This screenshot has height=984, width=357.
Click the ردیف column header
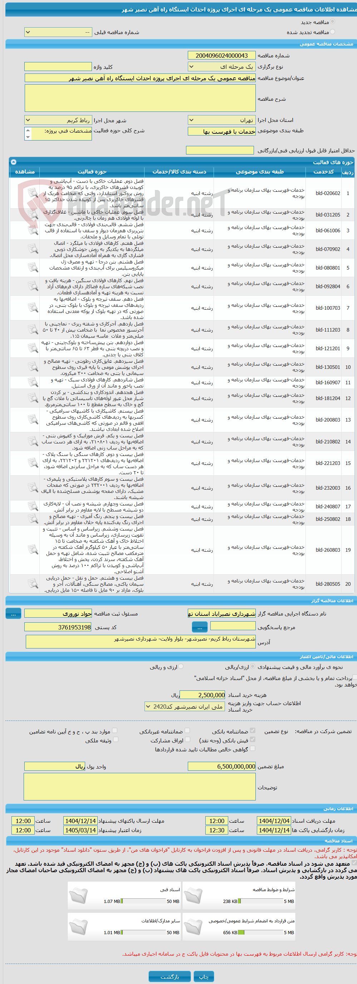pyautogui.click(x=348, y=172)
